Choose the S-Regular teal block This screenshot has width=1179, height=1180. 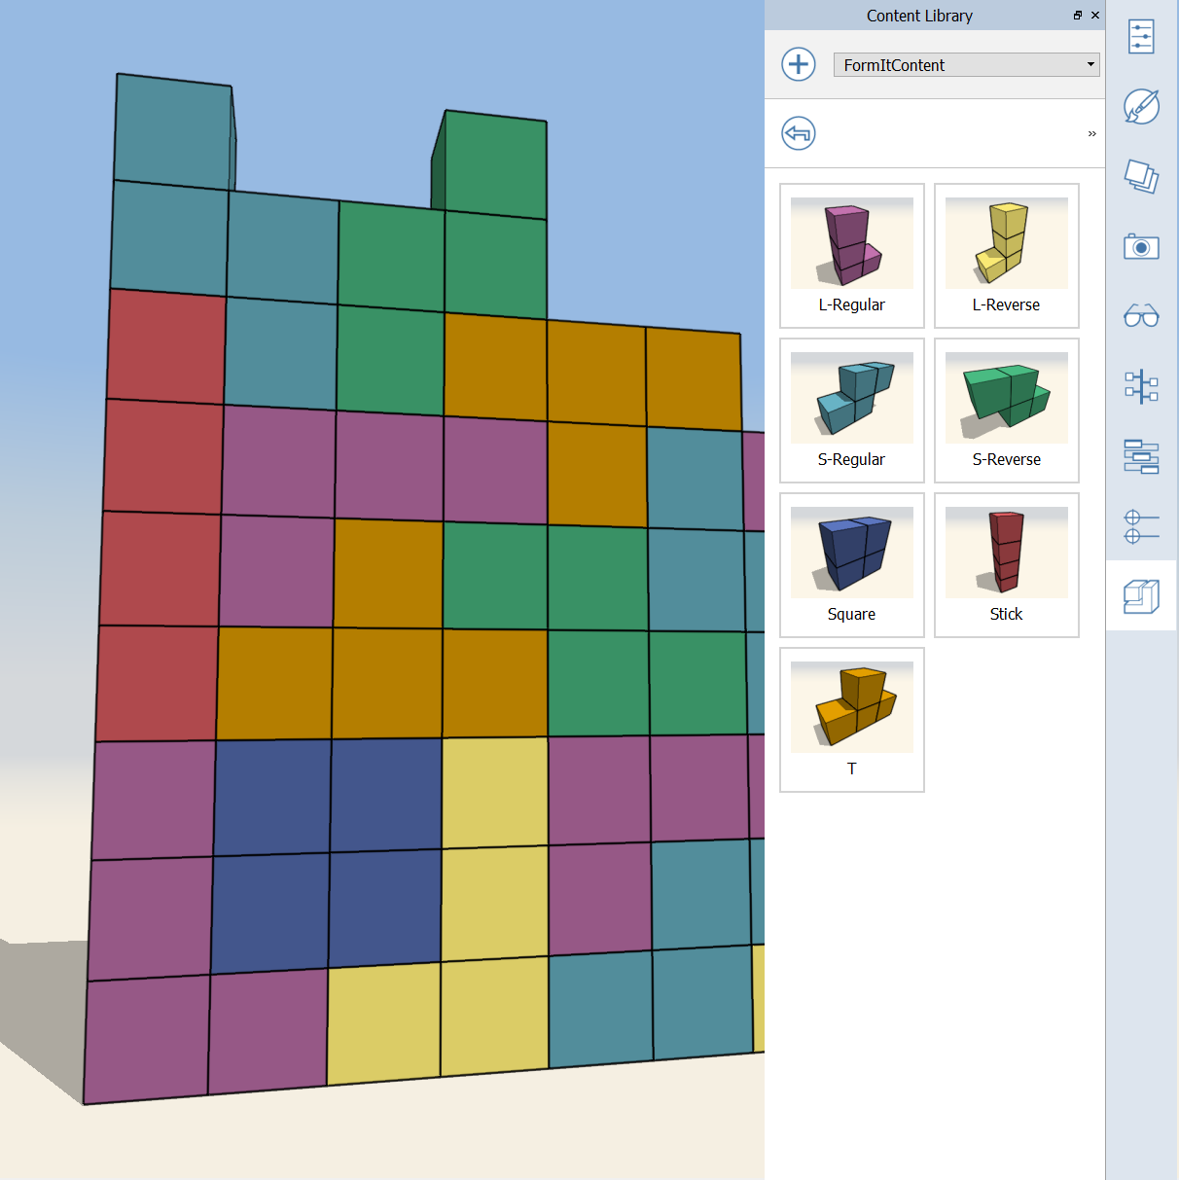(852, 411)
